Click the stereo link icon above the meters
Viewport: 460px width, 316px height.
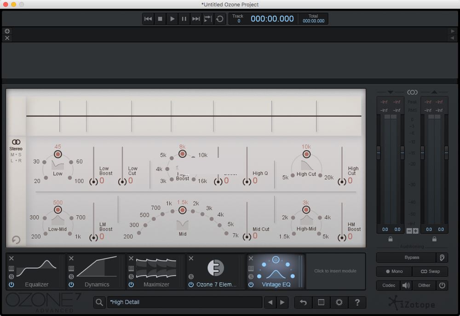[412, 92]
